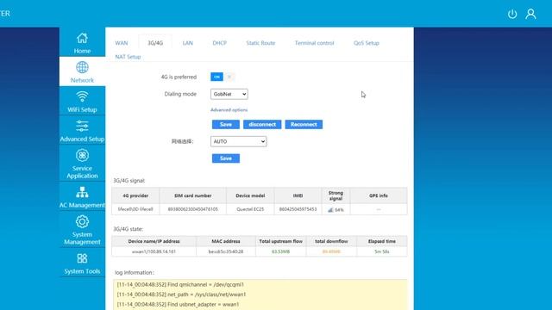Click the disconnect button

tap(262, 124)
